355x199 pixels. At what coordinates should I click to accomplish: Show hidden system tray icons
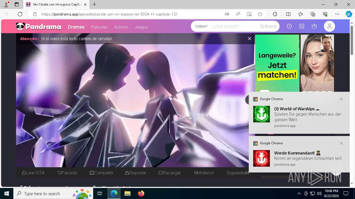(299, 193)
